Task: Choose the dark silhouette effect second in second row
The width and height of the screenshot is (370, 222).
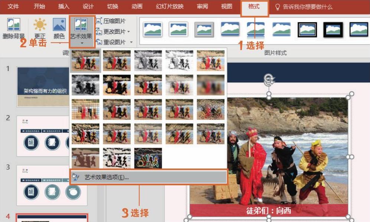Action: click(x=117, y=85)
